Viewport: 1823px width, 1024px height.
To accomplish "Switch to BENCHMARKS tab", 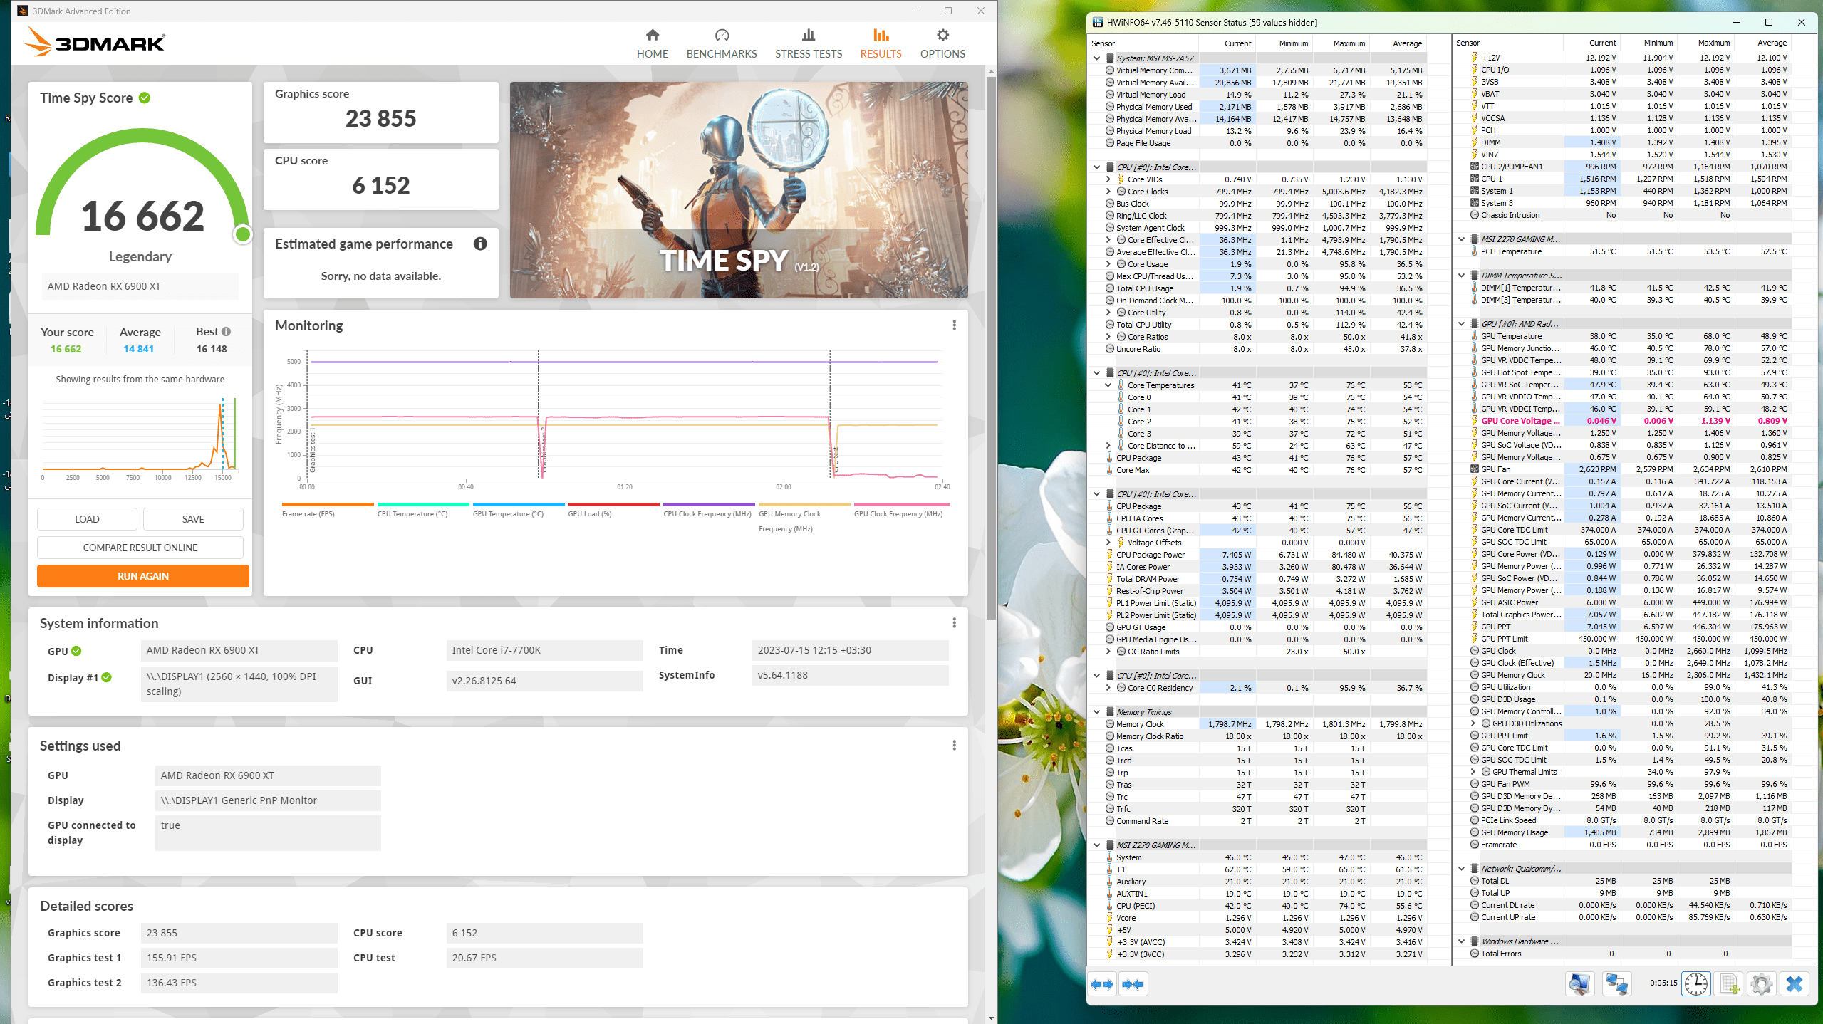I will coord(721,43).
